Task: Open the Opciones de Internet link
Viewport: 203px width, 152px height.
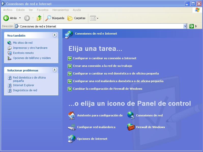Action: 92,139
